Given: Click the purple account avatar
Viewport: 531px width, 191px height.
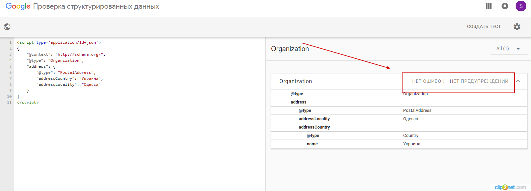Looking at the screenshot, I should point(521,6).
